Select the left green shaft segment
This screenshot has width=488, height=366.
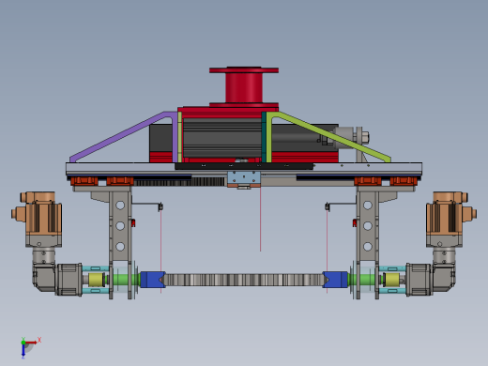tap(125, 280)
